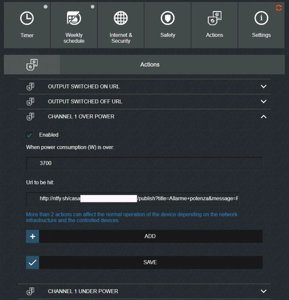
Task: Click the Channel 1 Over Power row icon
Action: (x=30, y=117)
